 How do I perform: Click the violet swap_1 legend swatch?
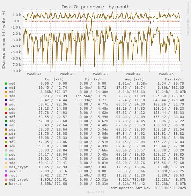[6, 171]
